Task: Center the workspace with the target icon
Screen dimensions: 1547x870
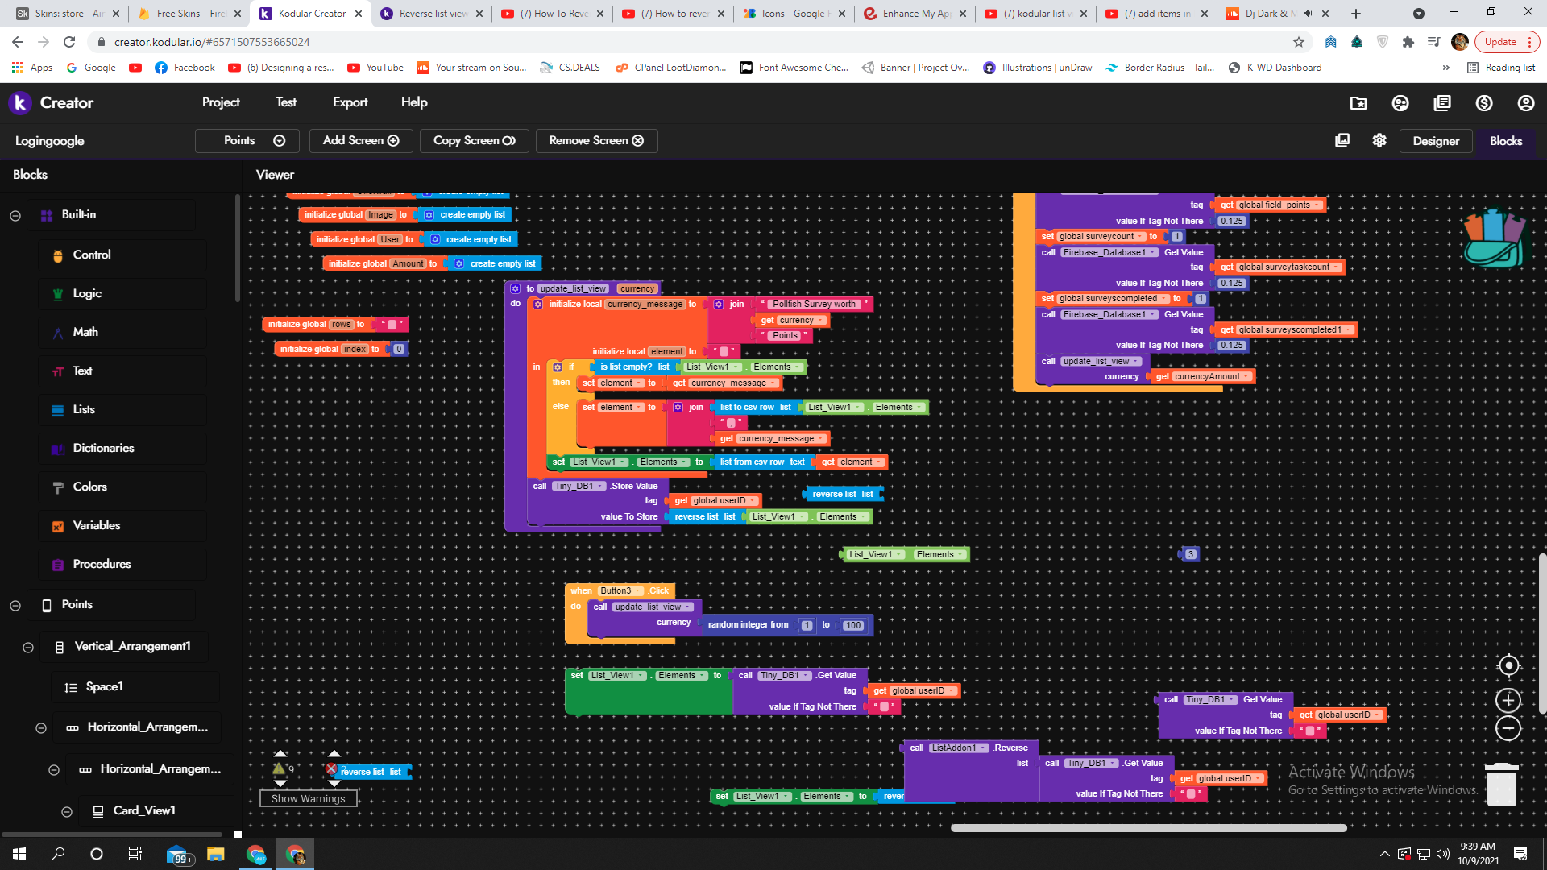Action: [1508, 666]
